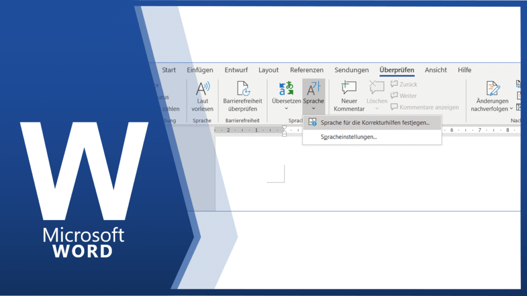Click the Korrekturhilfen menu item icon

[x=312, y=122]
